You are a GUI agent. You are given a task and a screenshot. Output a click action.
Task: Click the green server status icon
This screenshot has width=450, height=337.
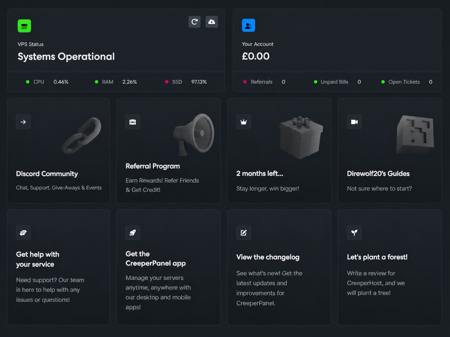[x=24, y=26]
